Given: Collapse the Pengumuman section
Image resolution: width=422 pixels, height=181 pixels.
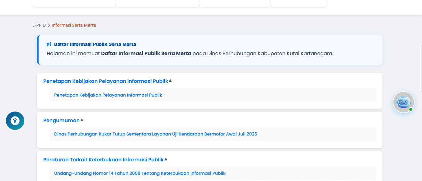Looking at the screenshot, I should coord(63,120).
